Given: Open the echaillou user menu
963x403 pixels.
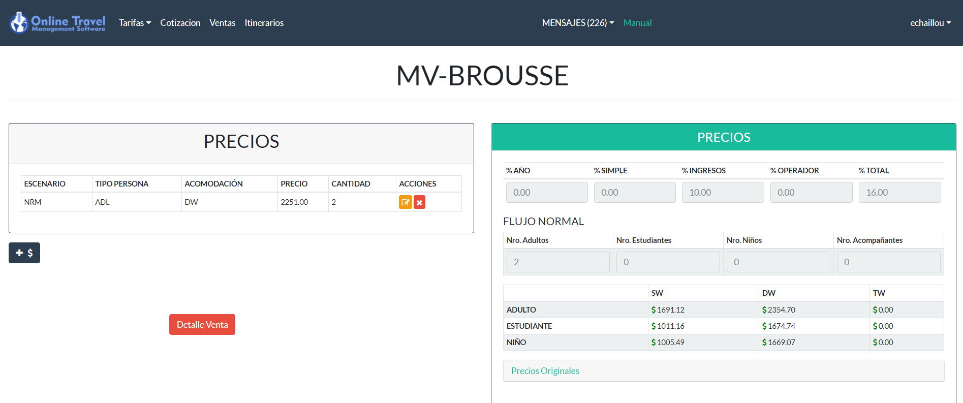Looking at the screenshot, I should pyautogui.click(x=930, y=23).
